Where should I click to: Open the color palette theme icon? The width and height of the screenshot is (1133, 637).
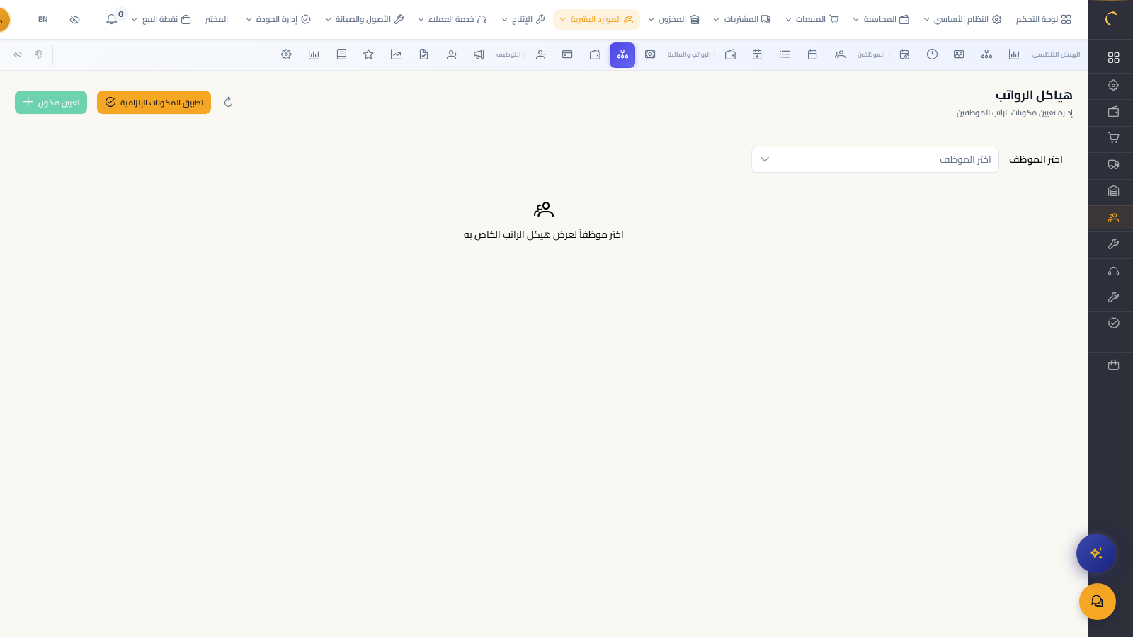(39, 54)
